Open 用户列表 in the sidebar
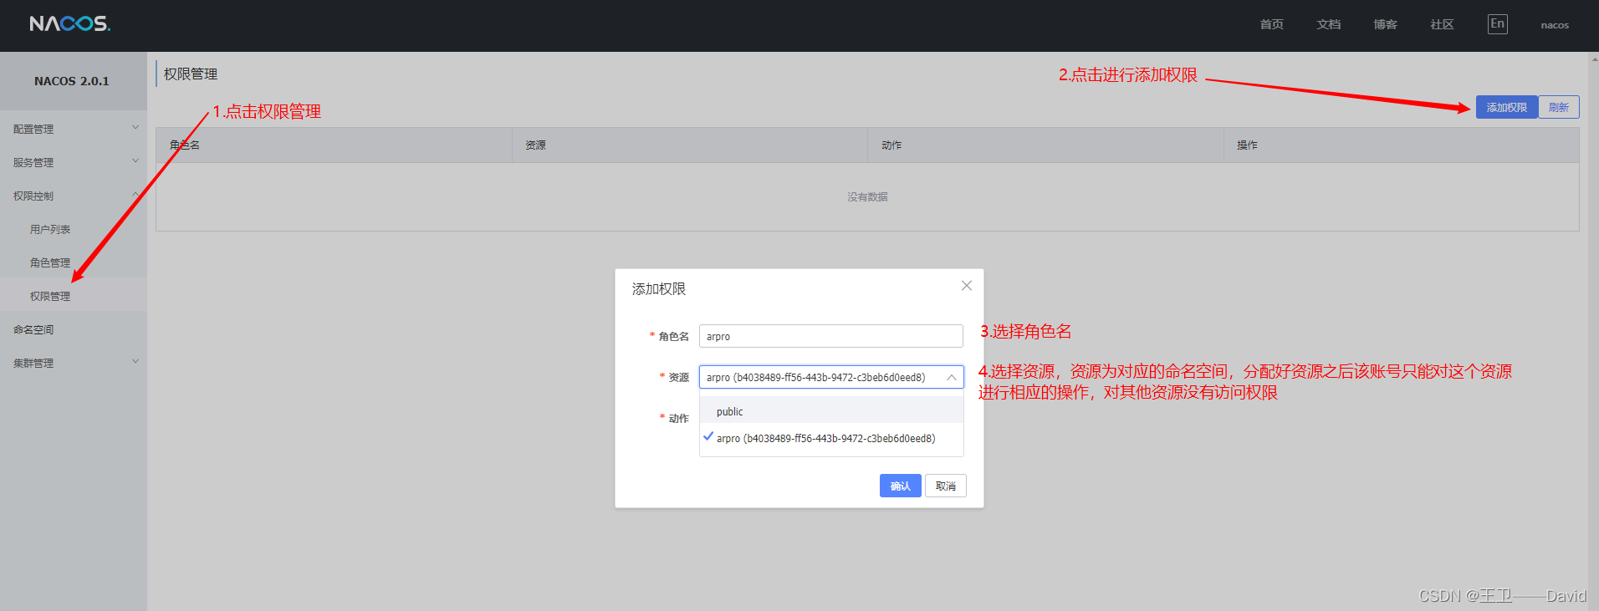Image resolution: width=1599 pixels, height=611 pixels. (x=50, y=229)
